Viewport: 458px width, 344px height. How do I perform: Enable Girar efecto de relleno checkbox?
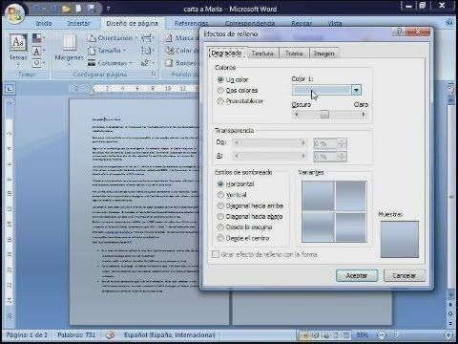[x=216, y=254]
